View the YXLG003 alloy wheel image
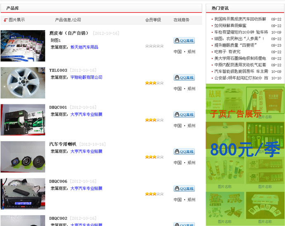The image size is (285, 226). tap(23, 83)
